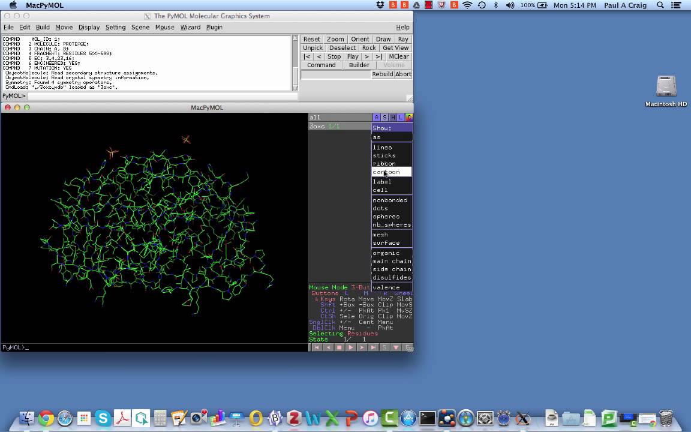
Task: Toggle visibility of the 3oxc object
Action: pyautogui.click(x=340, y=126)
